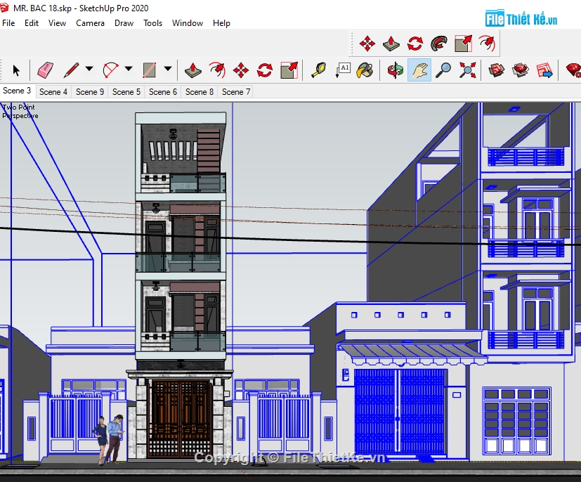Viewport: 581px width, 482px height.
Task: Select the Scale tool in main toolbar
Action: click(x=289, y=70)
